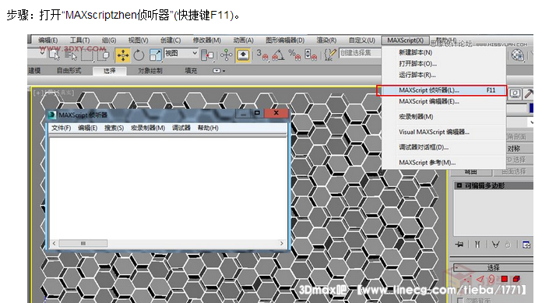549x303 pixels.
Task: Choose rectangular selection region tool
Action: pyautogui.click(x=87, y=55)
